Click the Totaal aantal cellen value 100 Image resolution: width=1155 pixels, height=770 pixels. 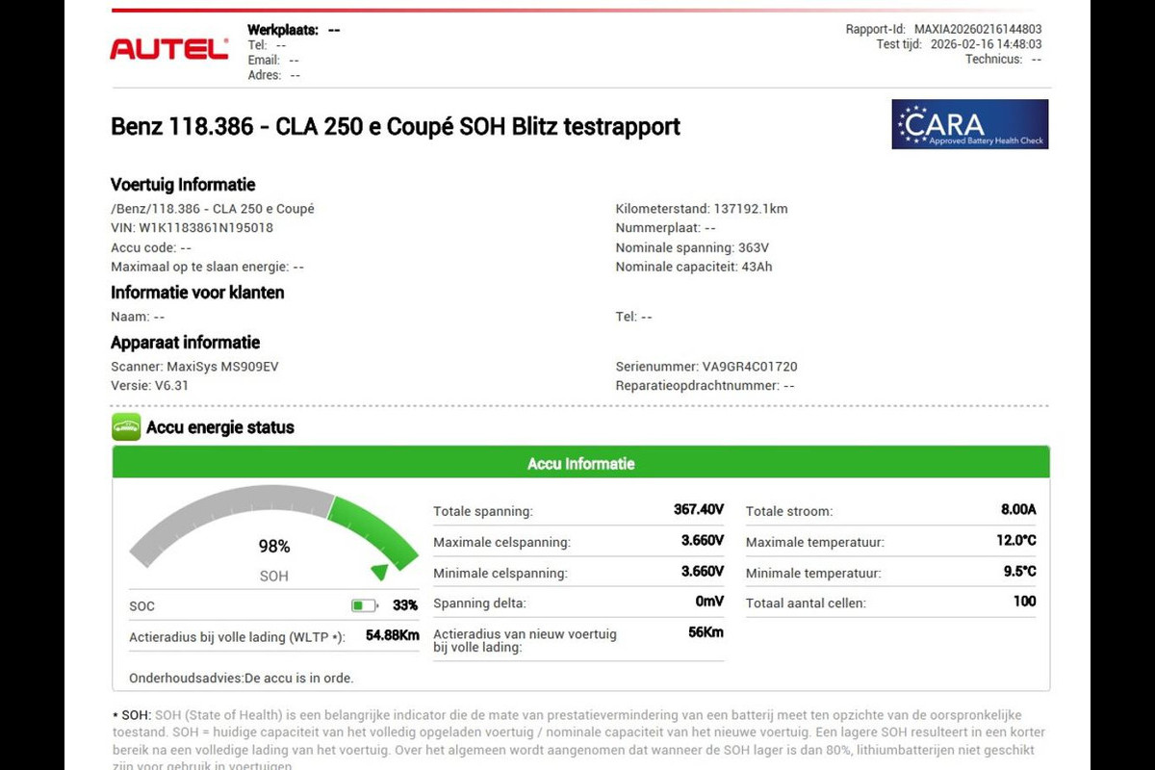pyautogui.click(x=1024, y=602)
